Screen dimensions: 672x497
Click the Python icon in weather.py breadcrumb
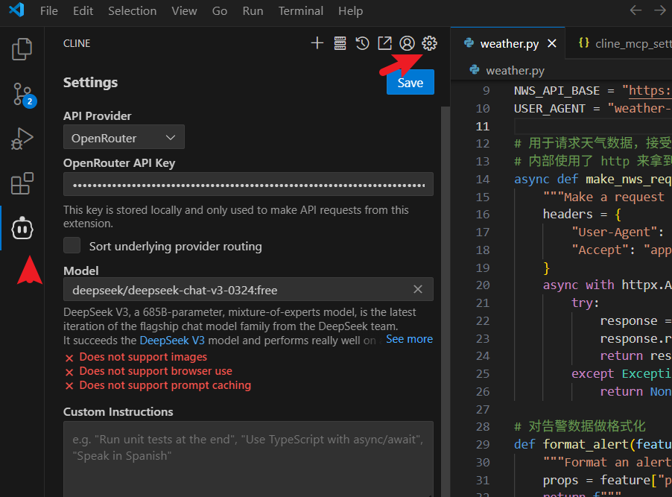tap(475, 70)
